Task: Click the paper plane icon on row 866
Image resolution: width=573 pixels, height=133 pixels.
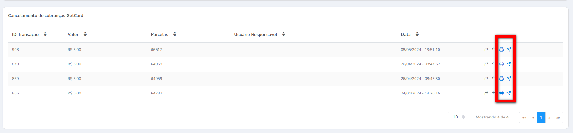Action: tap(509, 93)
